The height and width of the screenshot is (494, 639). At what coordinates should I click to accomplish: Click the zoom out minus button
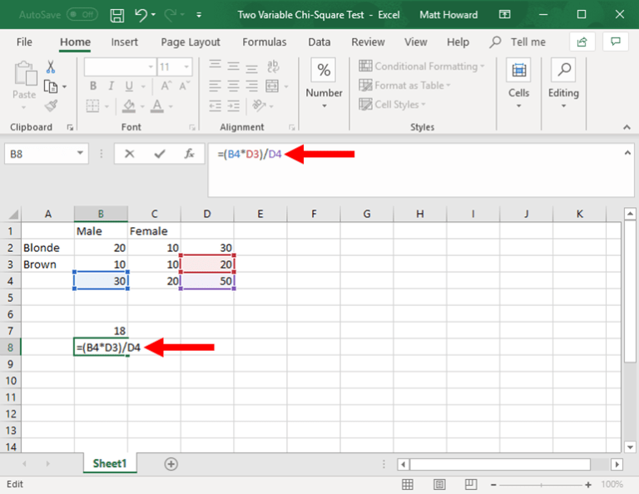493,485
